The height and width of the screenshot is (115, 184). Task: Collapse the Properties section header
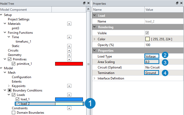click(x=94, y=50)
